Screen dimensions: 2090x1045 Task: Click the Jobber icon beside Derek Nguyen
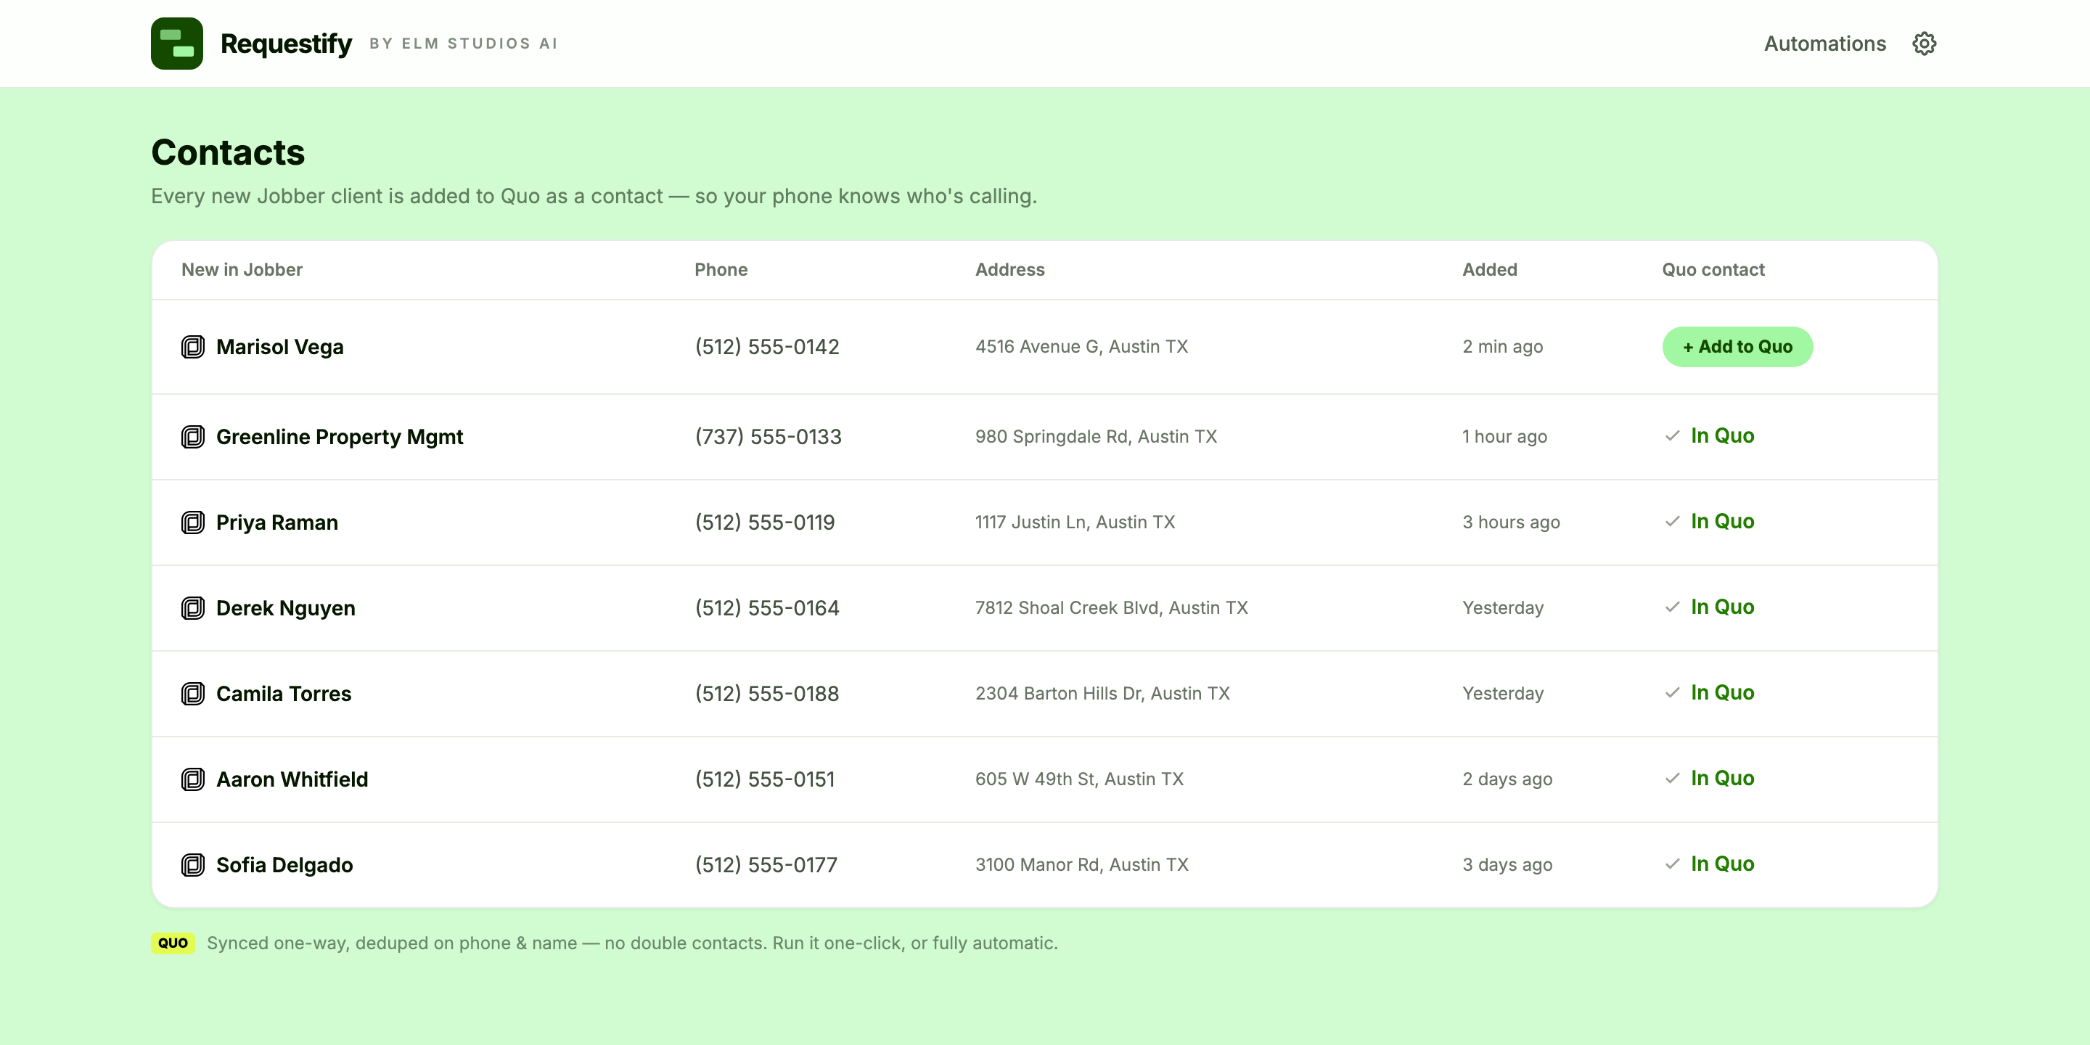tap(193, 607)
